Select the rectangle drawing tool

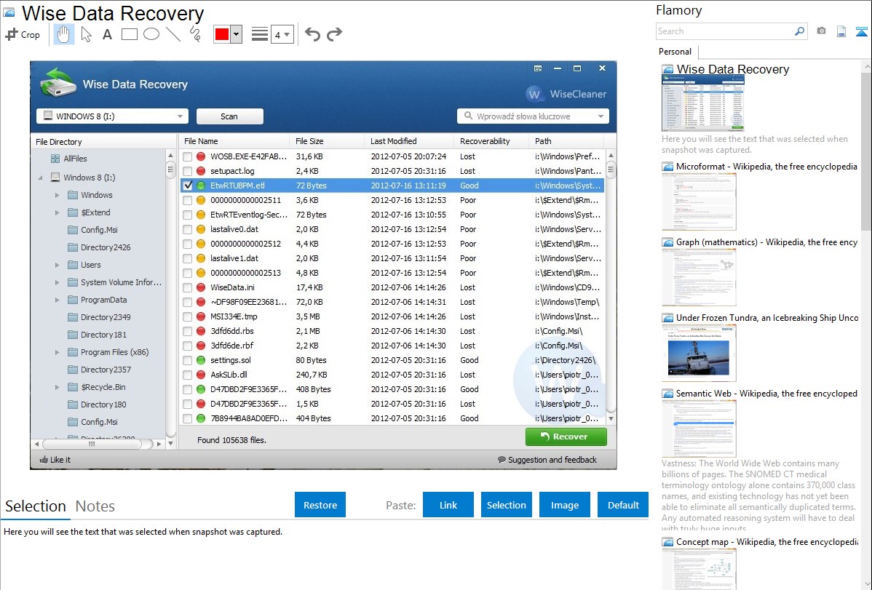point(129,34)
